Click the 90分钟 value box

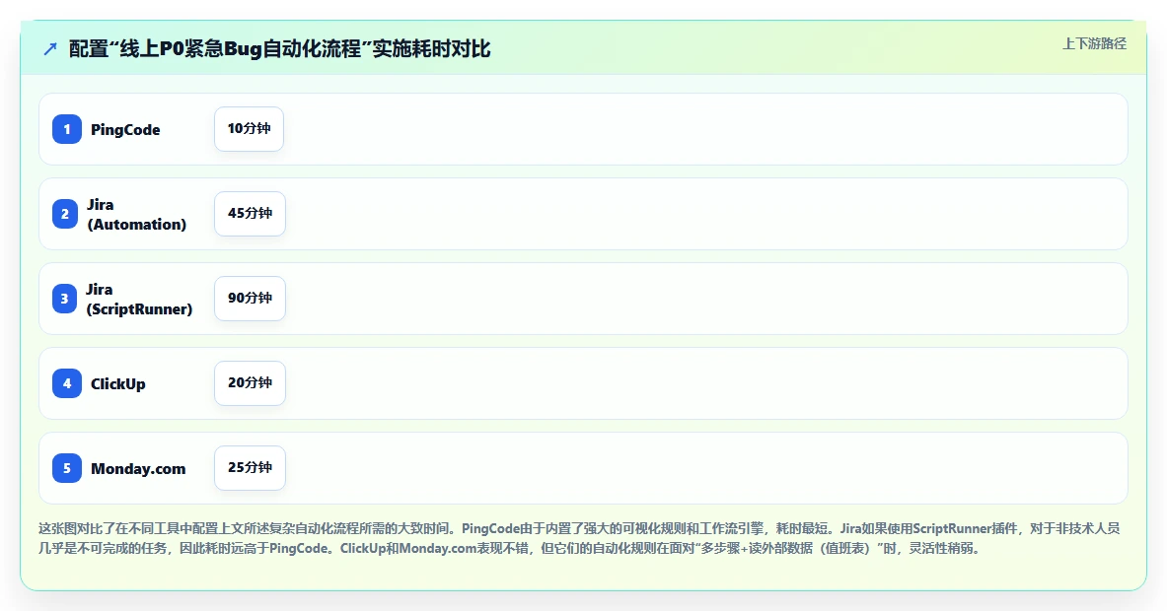coord(251,298)
